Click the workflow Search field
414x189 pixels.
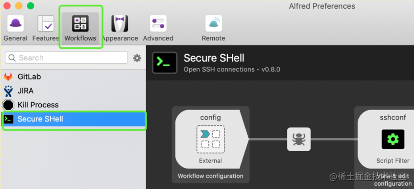(67, 58)
